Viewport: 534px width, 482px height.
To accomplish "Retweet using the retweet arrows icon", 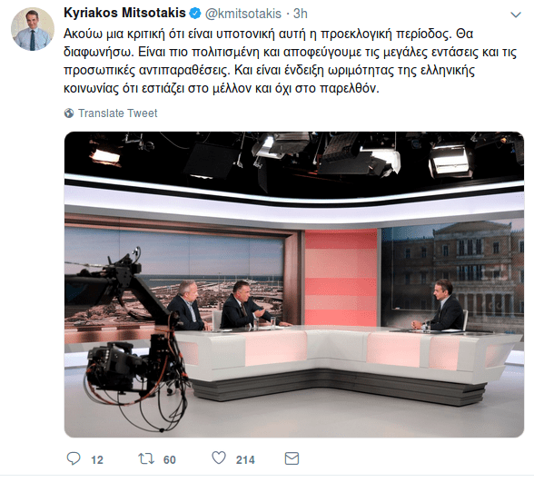I will (146, 458).
